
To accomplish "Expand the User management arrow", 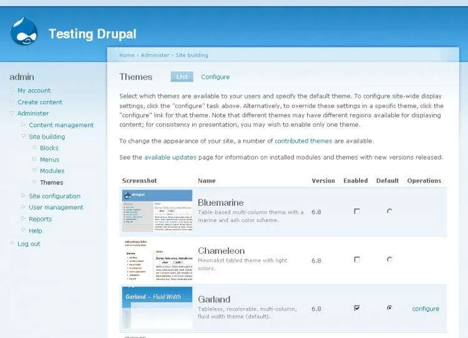I will pos(23,207).
